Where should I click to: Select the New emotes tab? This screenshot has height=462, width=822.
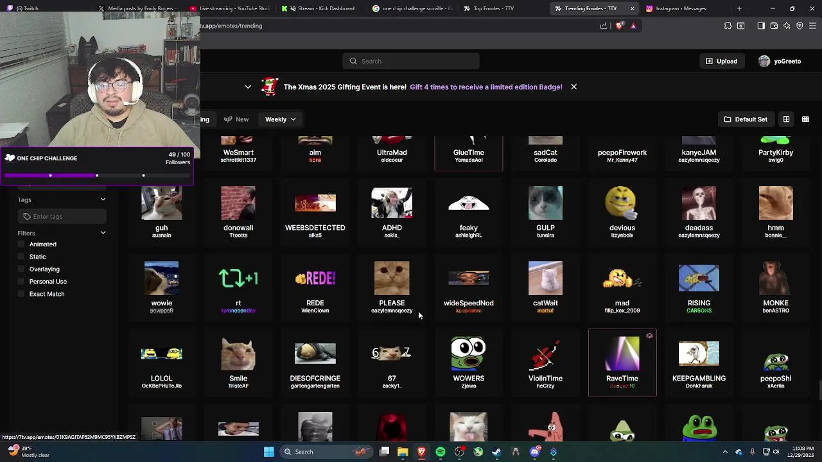pos(236,119)
